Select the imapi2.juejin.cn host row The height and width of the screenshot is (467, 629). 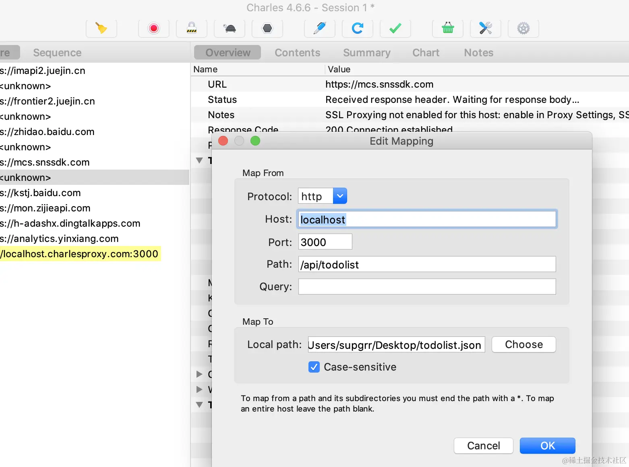(x=95, y=71)
